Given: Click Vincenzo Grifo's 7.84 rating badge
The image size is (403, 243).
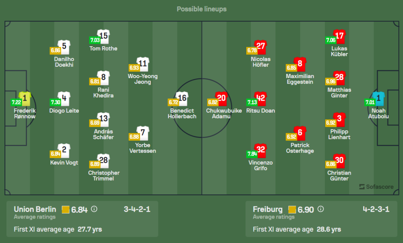Looking at the screenshot, I should point(251,154).
